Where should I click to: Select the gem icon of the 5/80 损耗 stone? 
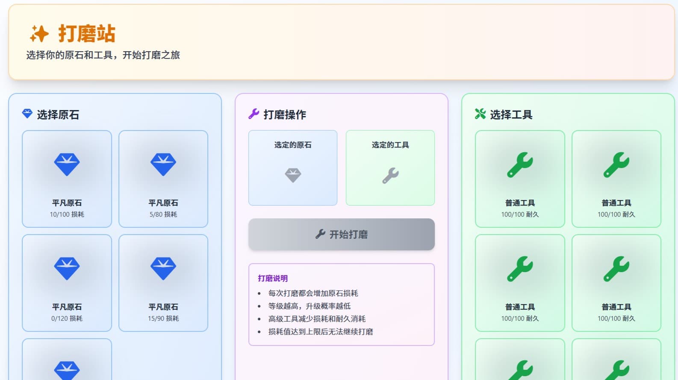coord(163,164)
